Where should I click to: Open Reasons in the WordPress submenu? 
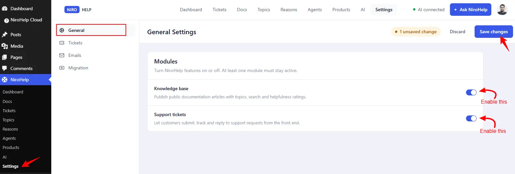point(10,129)
